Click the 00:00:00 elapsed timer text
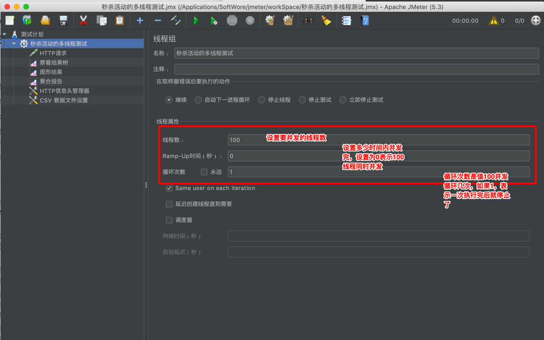This screenshot has width=544, height=340. [x=465, y=21]
